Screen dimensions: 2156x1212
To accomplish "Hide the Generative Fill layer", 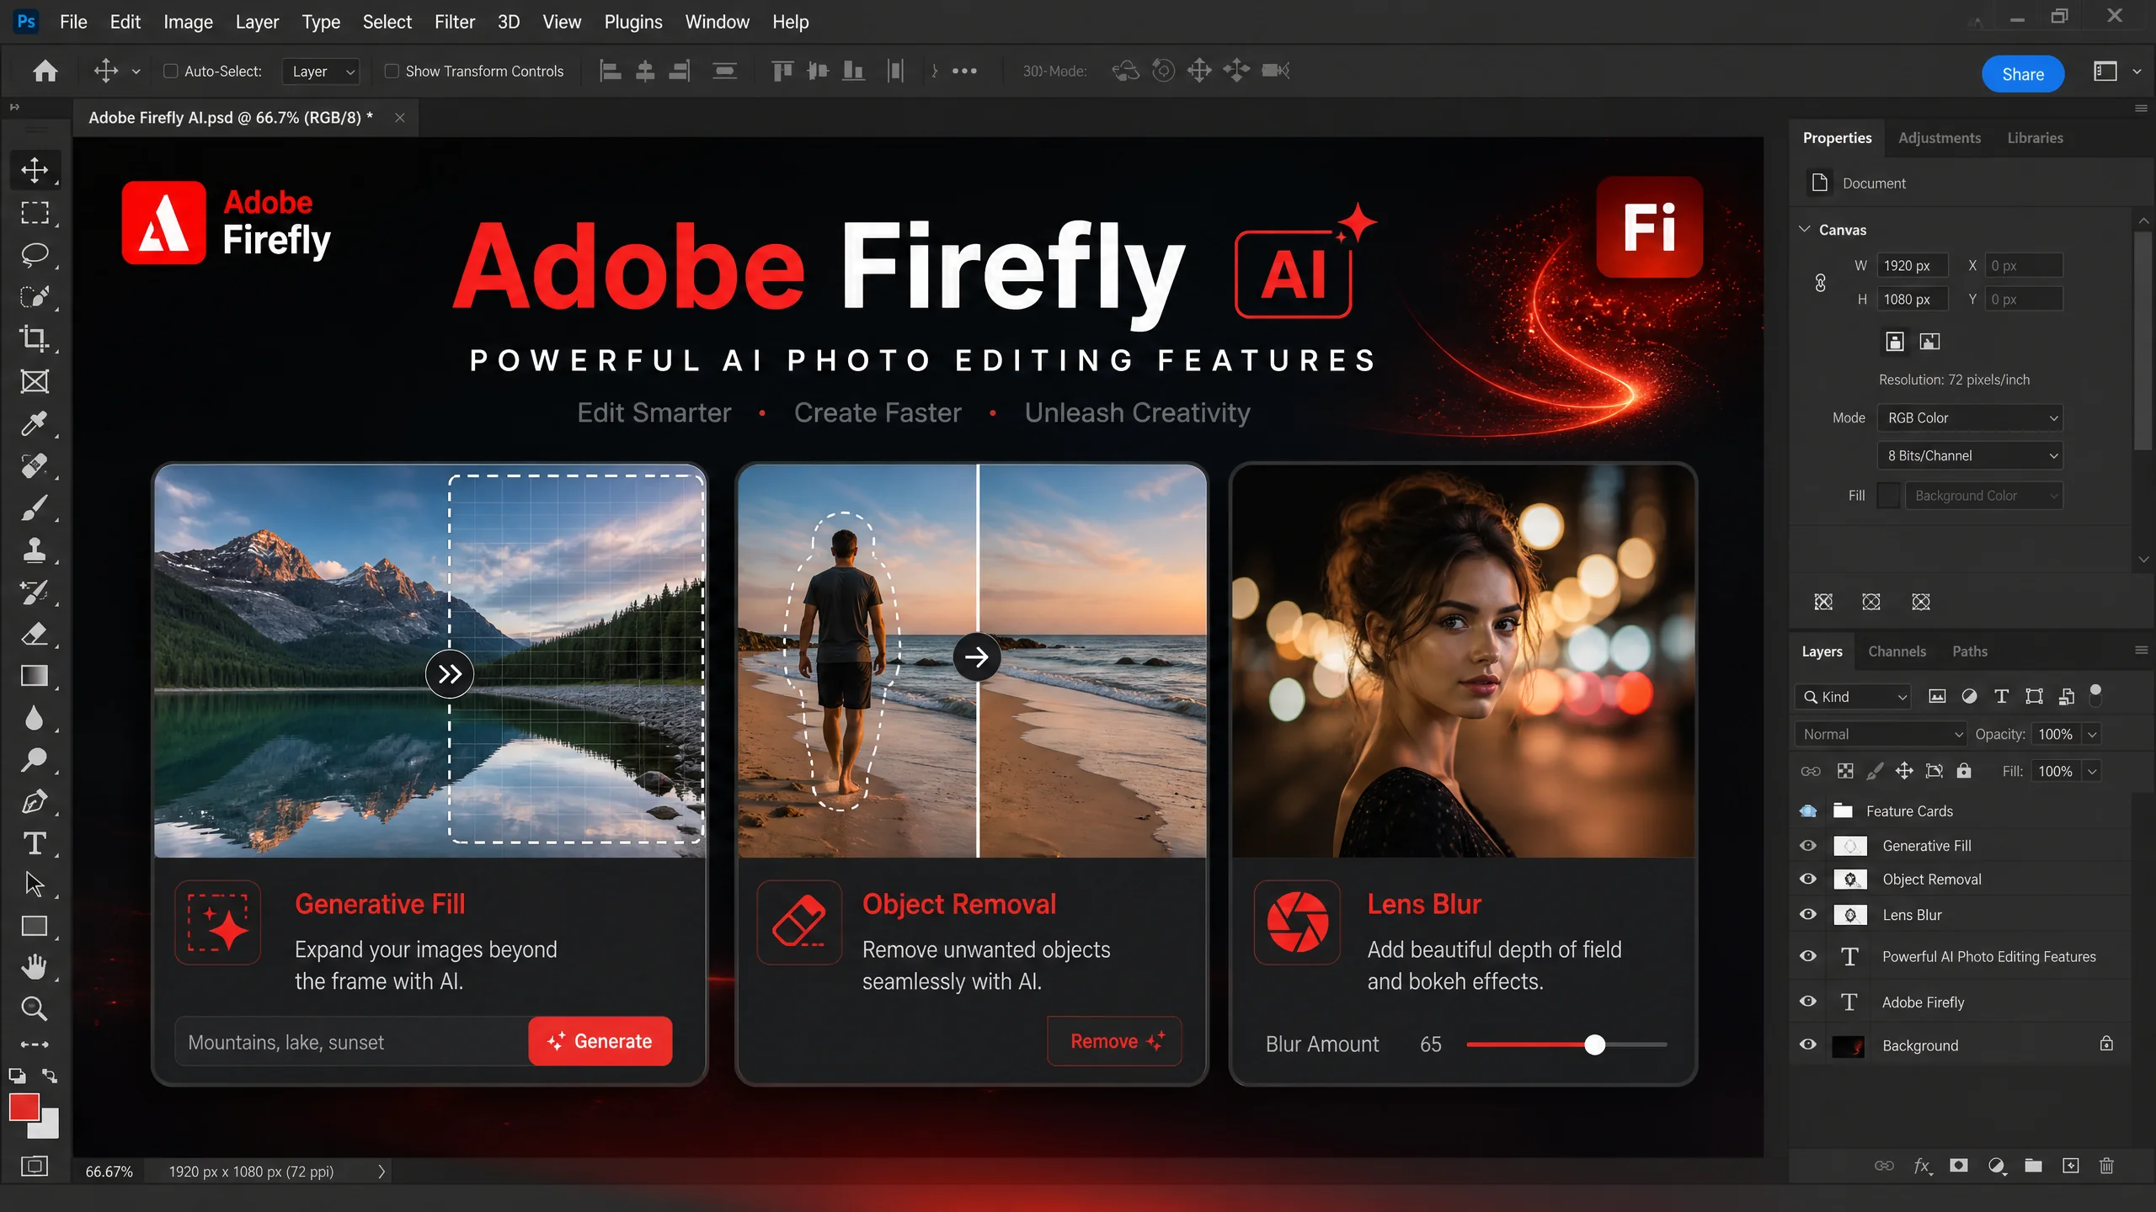I will (1808, 845).
